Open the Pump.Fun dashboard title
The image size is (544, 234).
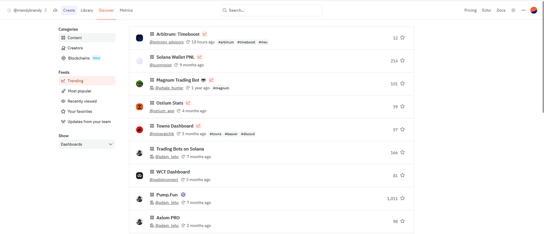click(x=167, y=195)
